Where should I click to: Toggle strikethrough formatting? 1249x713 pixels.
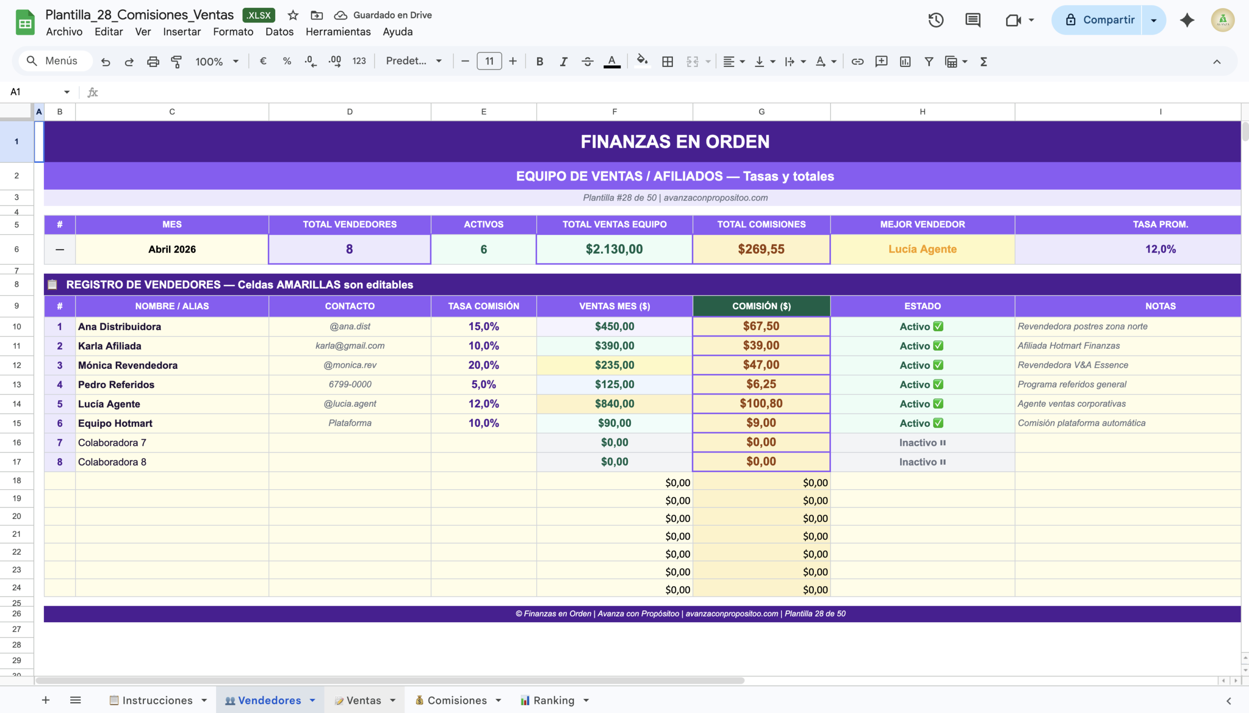point(587,61)
